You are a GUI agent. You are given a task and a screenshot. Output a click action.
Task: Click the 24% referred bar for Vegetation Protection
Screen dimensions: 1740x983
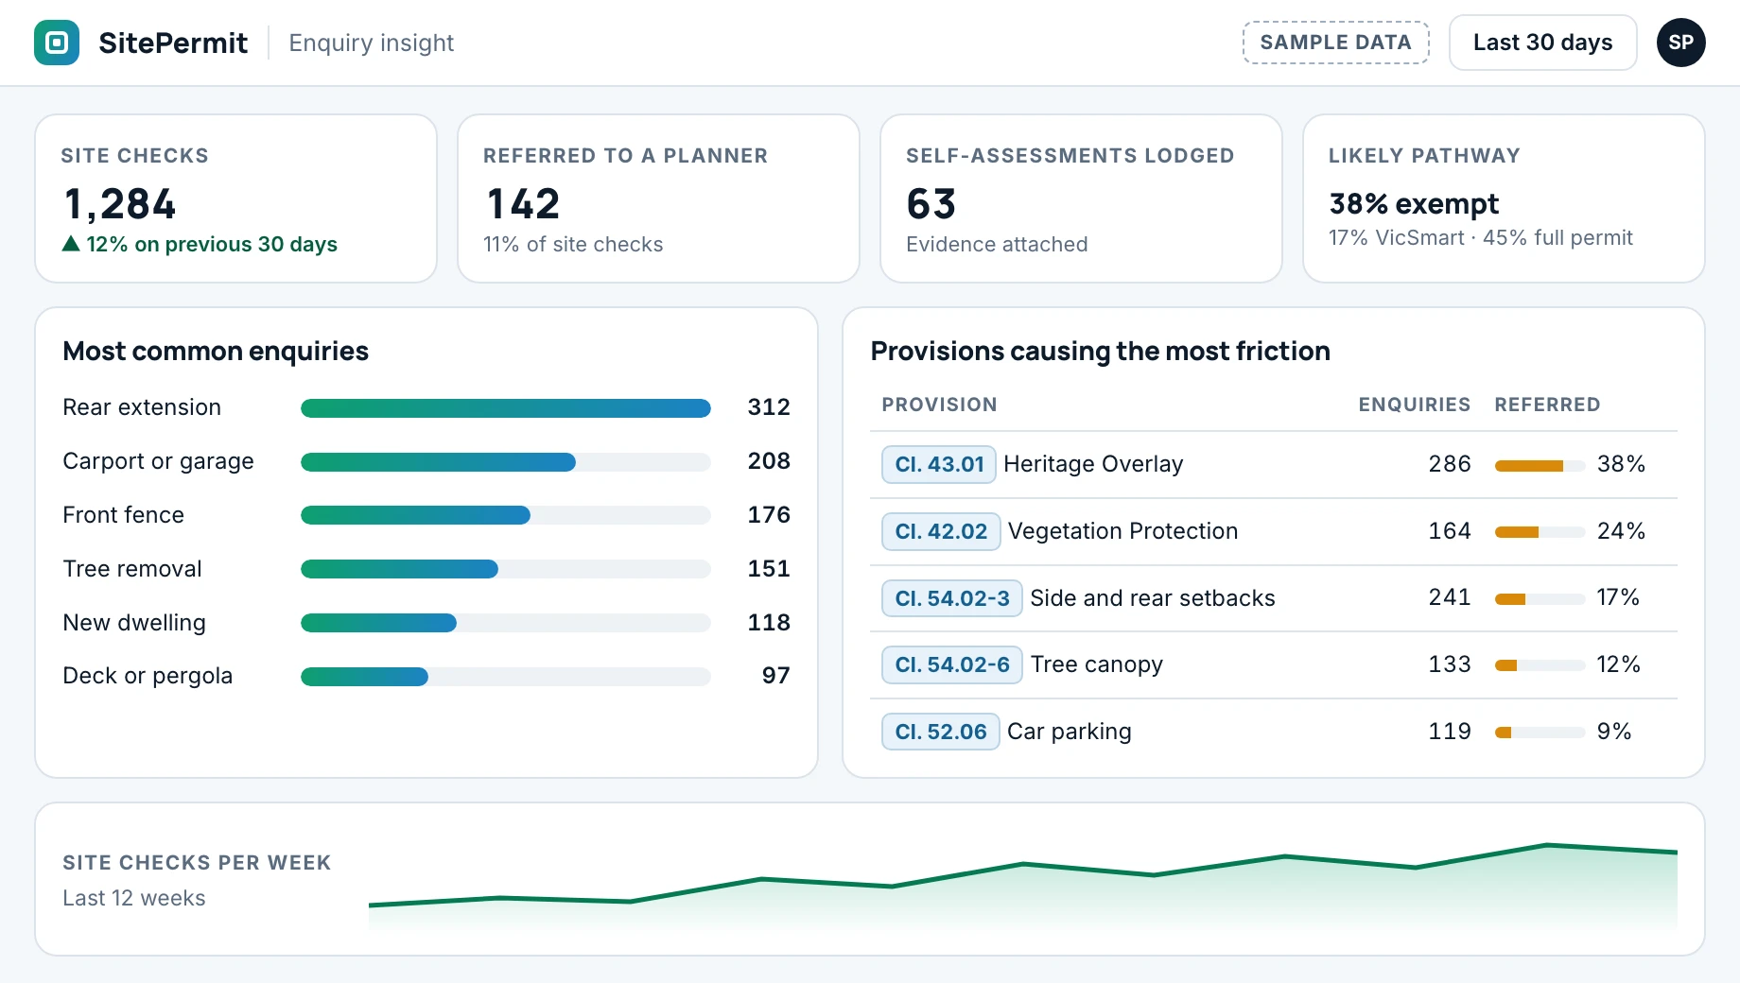click(1540, 532)
